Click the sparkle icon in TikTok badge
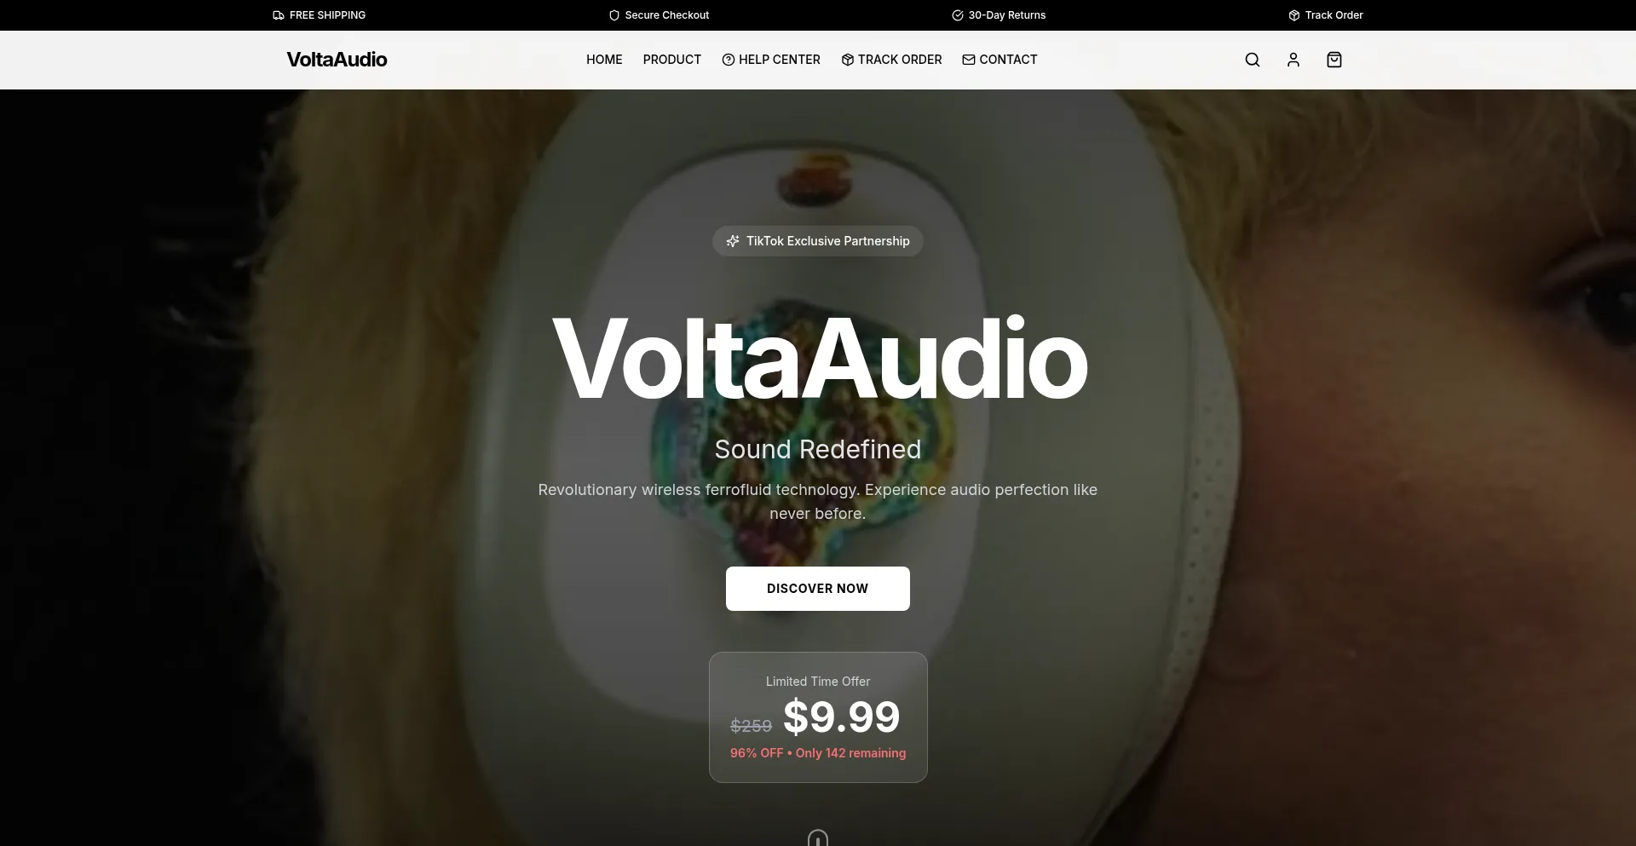 pyautogui.click(x=733, y=241)
